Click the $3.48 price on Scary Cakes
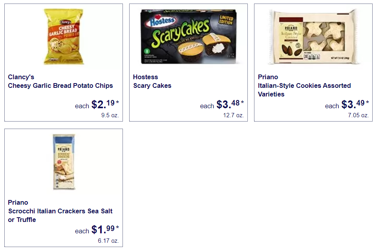 click(230, 104)
